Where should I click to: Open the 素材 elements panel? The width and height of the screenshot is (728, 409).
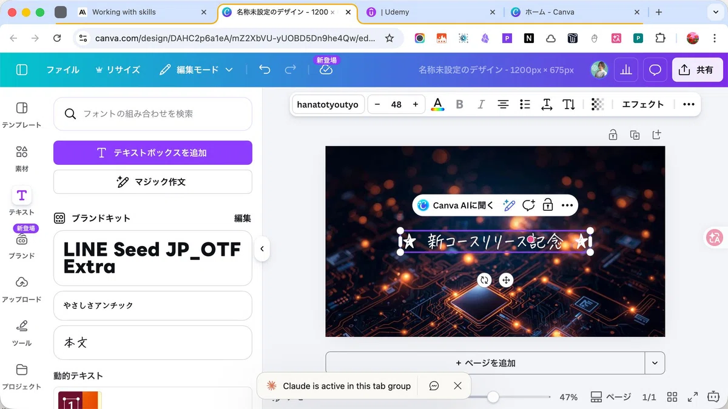click(22, 158)
